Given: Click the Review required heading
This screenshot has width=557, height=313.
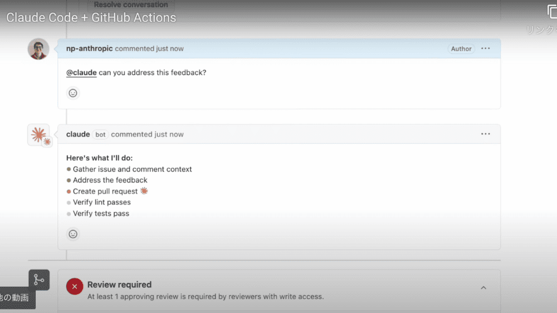Looking at the screenshot, I should [x=119, y=285].
